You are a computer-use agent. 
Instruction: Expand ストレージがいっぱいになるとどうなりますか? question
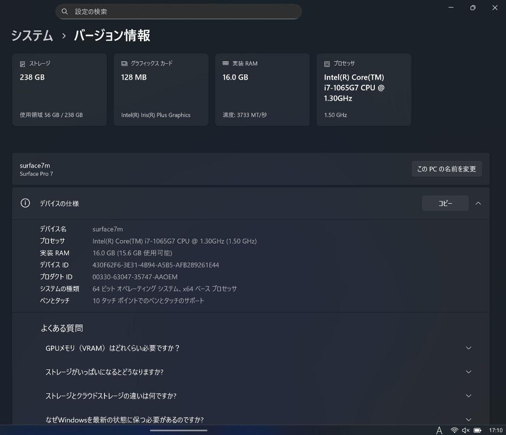point(469,372)
